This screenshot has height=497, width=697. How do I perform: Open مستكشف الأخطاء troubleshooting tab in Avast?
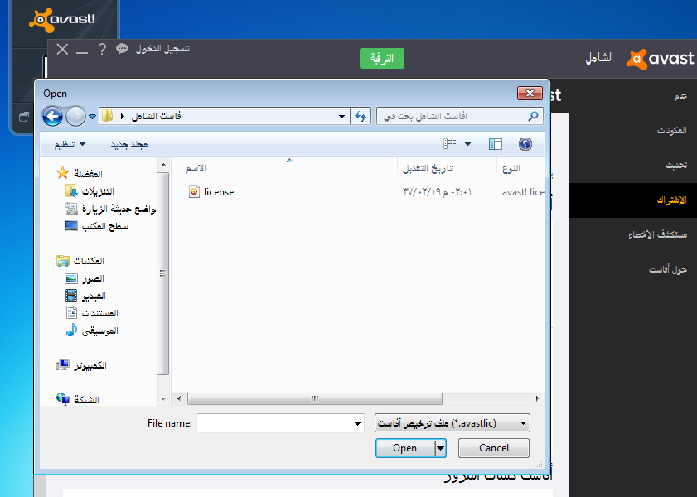[x=657, y=235]
